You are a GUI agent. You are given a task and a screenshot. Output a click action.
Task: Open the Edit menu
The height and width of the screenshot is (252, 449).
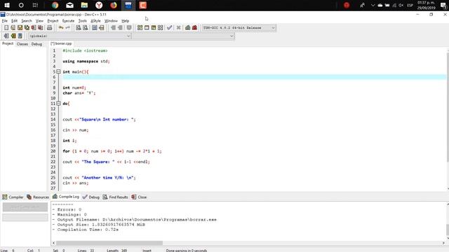pyautogui.click(x=14, y=21)
